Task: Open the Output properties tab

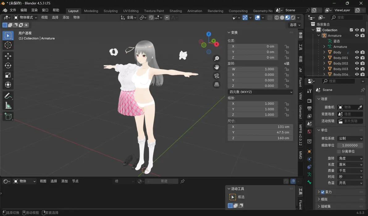Action: [x=309, y=108]
